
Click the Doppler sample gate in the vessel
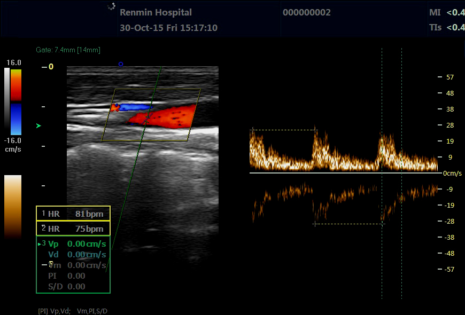tap(147, 117)
